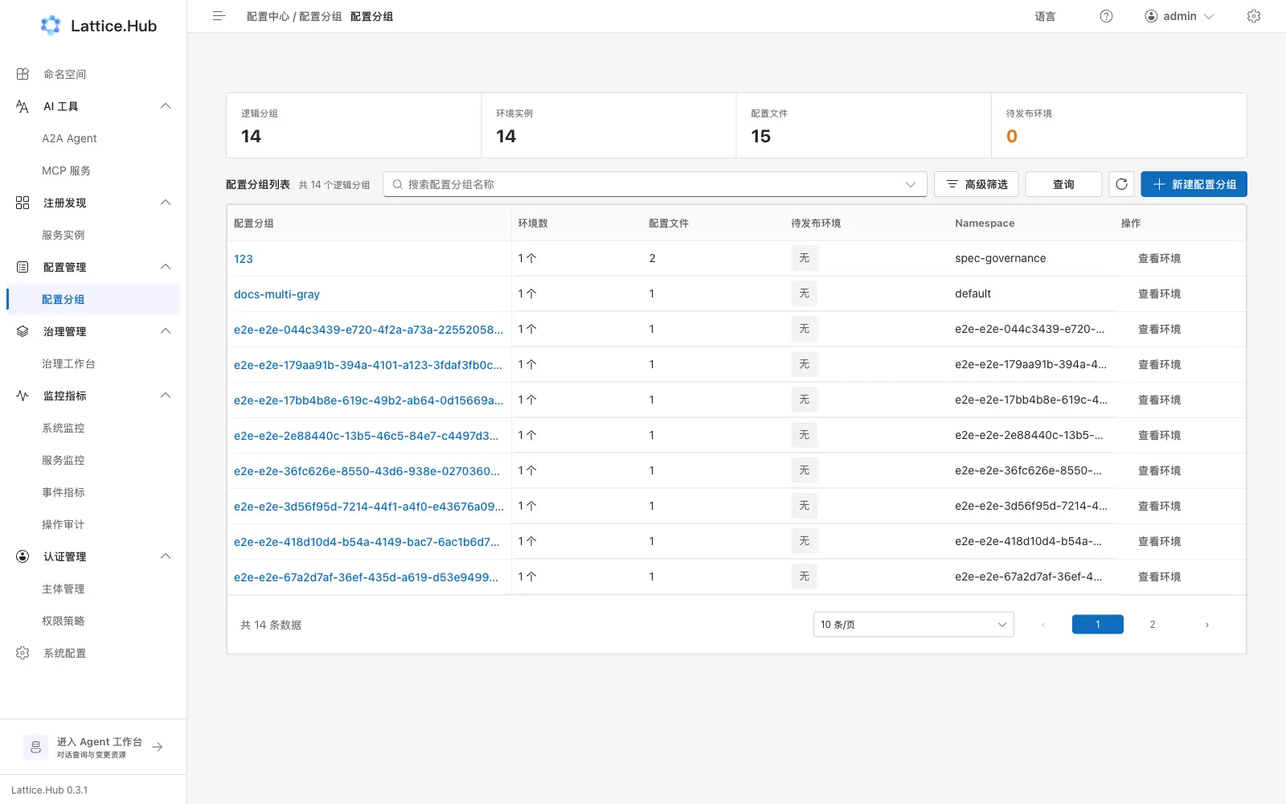
Task: Open 服务监控 menu item
Action: [x=93, y=460]
